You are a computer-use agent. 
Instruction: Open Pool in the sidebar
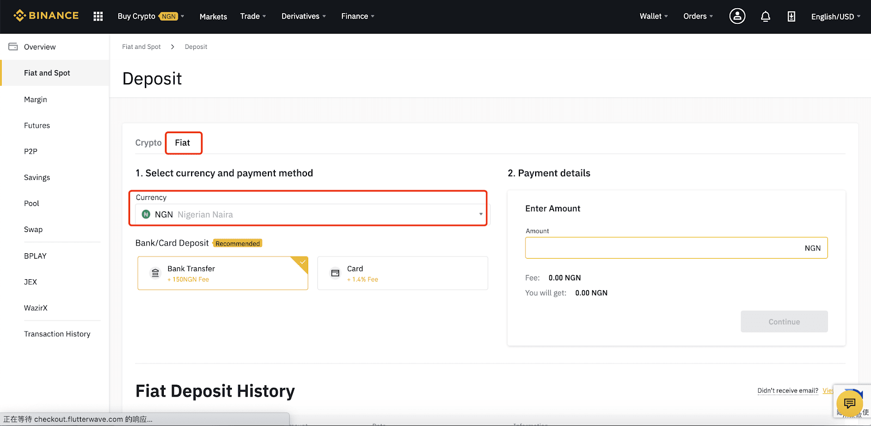[x=32, y=204]
